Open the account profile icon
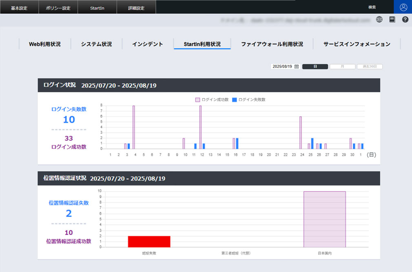Viewport: 412px width, 272px height. (403, 7)
